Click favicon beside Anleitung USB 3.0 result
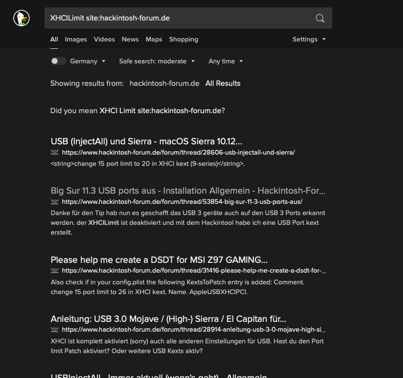Viewport: 403px width, 378px height. click(55, 330)
